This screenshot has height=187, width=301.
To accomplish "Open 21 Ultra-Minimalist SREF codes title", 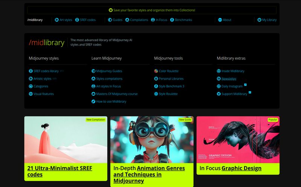I will pyautogui.click(x=60, y=171).
